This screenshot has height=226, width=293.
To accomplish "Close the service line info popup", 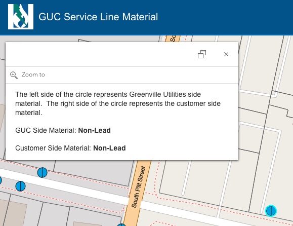I will [226, 54].
